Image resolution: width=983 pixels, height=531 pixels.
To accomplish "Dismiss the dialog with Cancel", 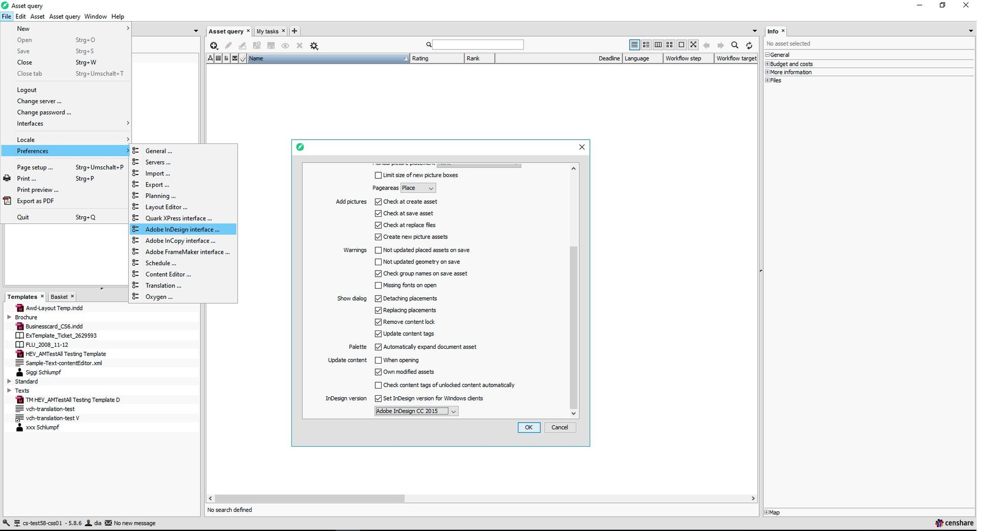I will tap(560, 427).
